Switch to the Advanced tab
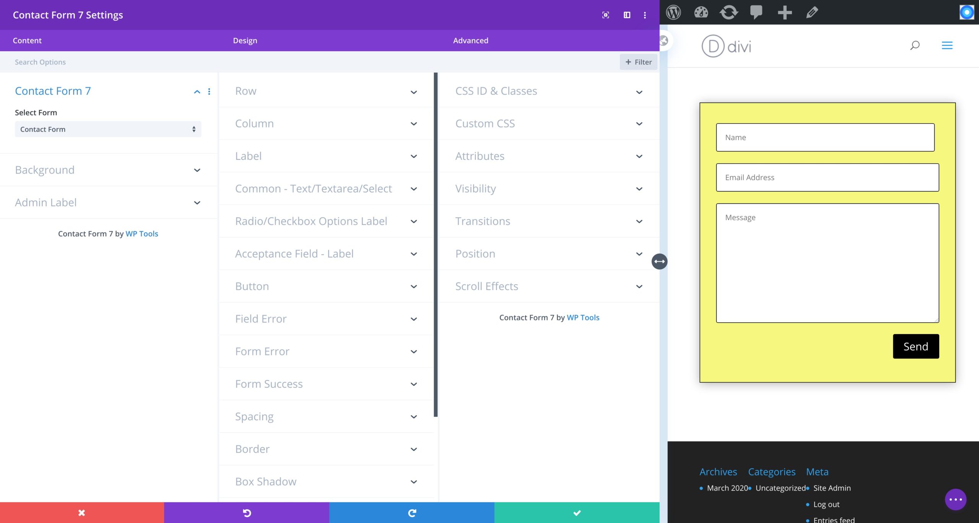 pyautogui.click(x=470, y=40)
